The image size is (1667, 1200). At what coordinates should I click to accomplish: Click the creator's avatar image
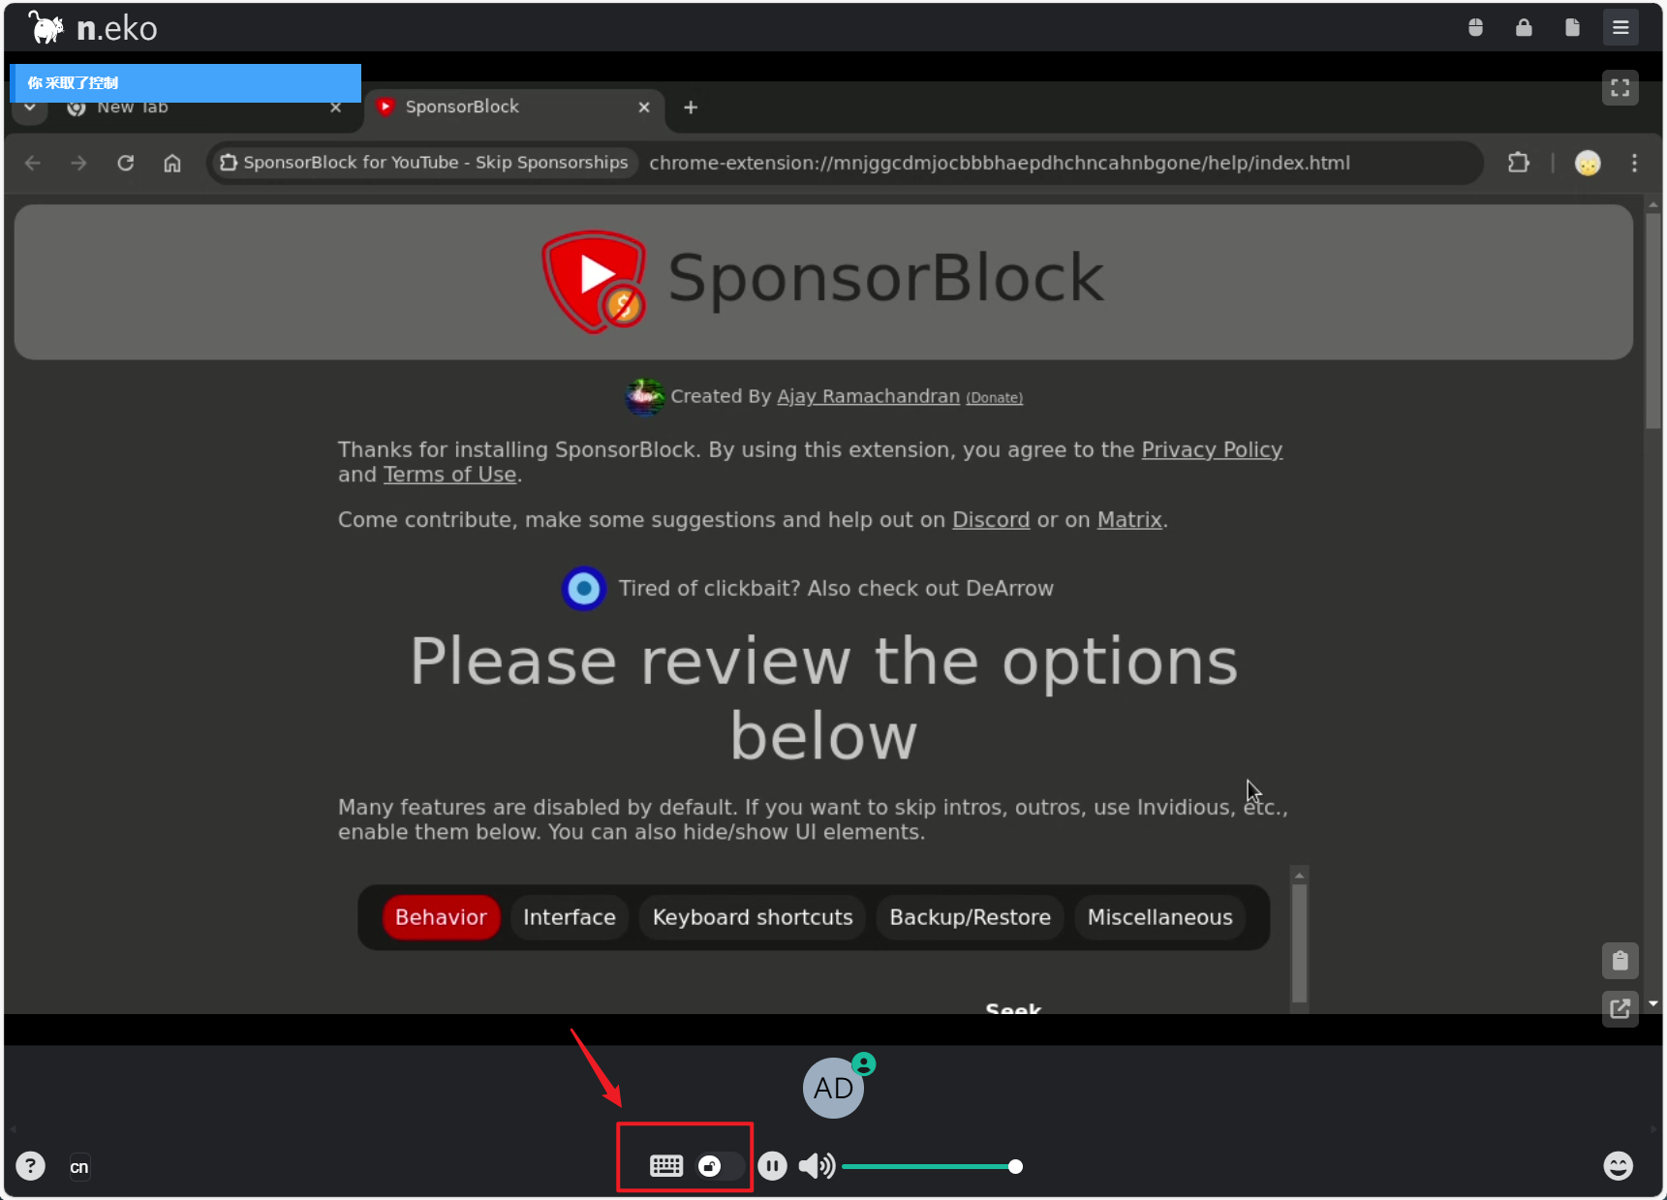point(645,396)
